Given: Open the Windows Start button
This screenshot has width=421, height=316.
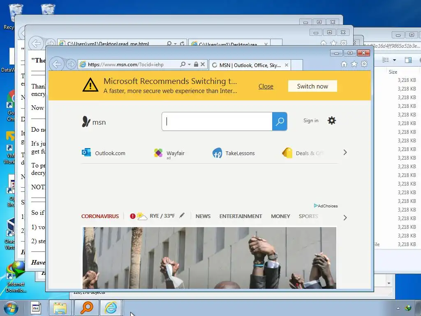Looking at the screenshot, I should coord(11,308).
